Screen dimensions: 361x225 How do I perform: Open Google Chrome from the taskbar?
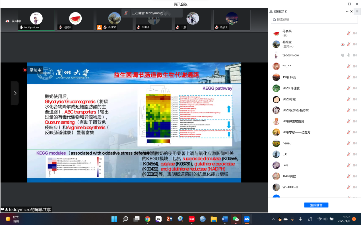[147, 219]
